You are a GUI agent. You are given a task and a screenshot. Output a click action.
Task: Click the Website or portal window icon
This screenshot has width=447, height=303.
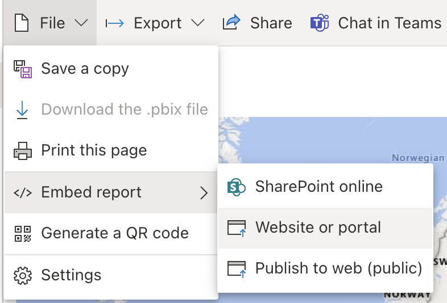pyautogui.click(x=237, y=228)
